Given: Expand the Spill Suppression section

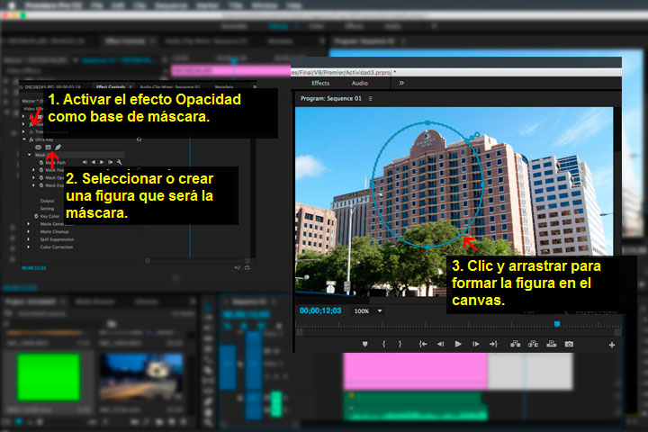Looking at the screenshot, I should [28, 239].
